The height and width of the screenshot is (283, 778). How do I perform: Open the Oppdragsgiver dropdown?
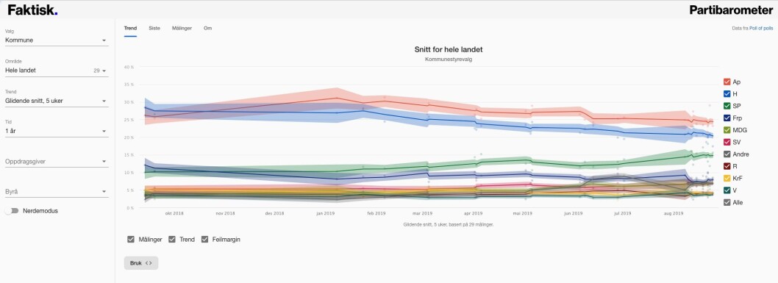(x=57, y=162)
